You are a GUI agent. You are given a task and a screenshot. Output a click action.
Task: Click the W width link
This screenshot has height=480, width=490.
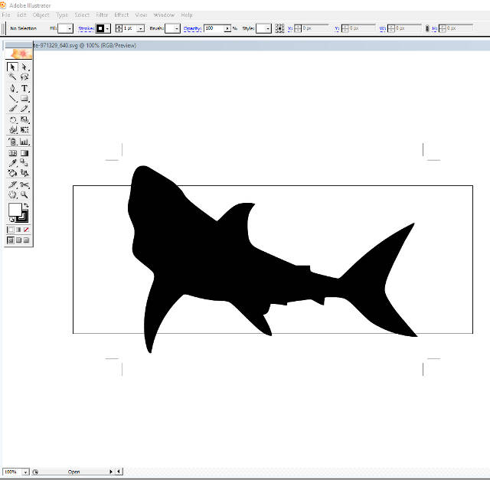point(383,28)
